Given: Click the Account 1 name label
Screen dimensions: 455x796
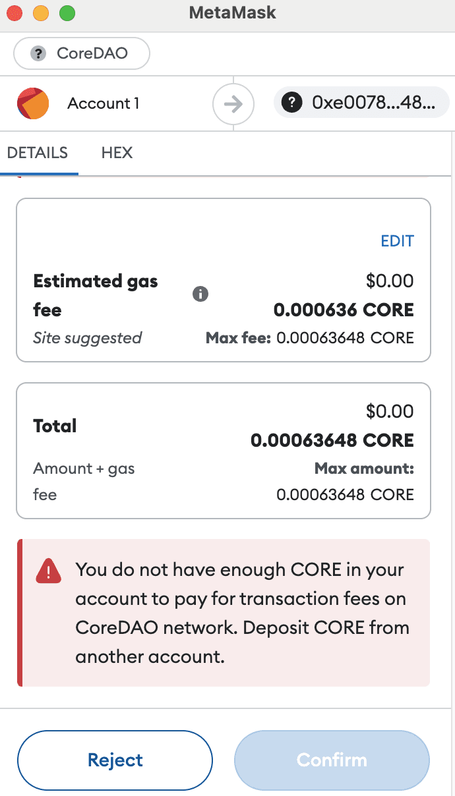Looking at the screenshot, I should (104, 103).
